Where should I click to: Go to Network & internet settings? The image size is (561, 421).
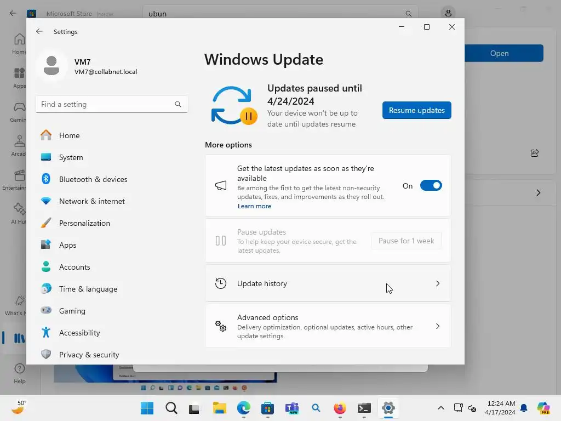112,201
